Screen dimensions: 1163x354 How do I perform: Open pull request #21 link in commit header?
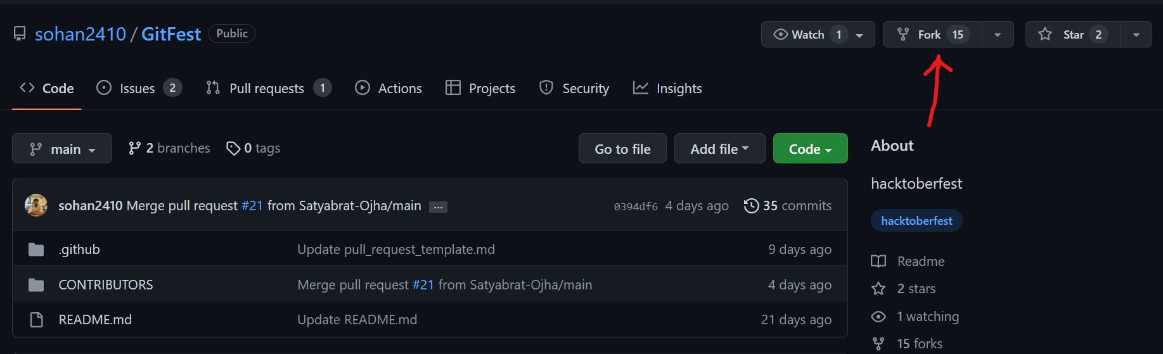coord(252,206)
